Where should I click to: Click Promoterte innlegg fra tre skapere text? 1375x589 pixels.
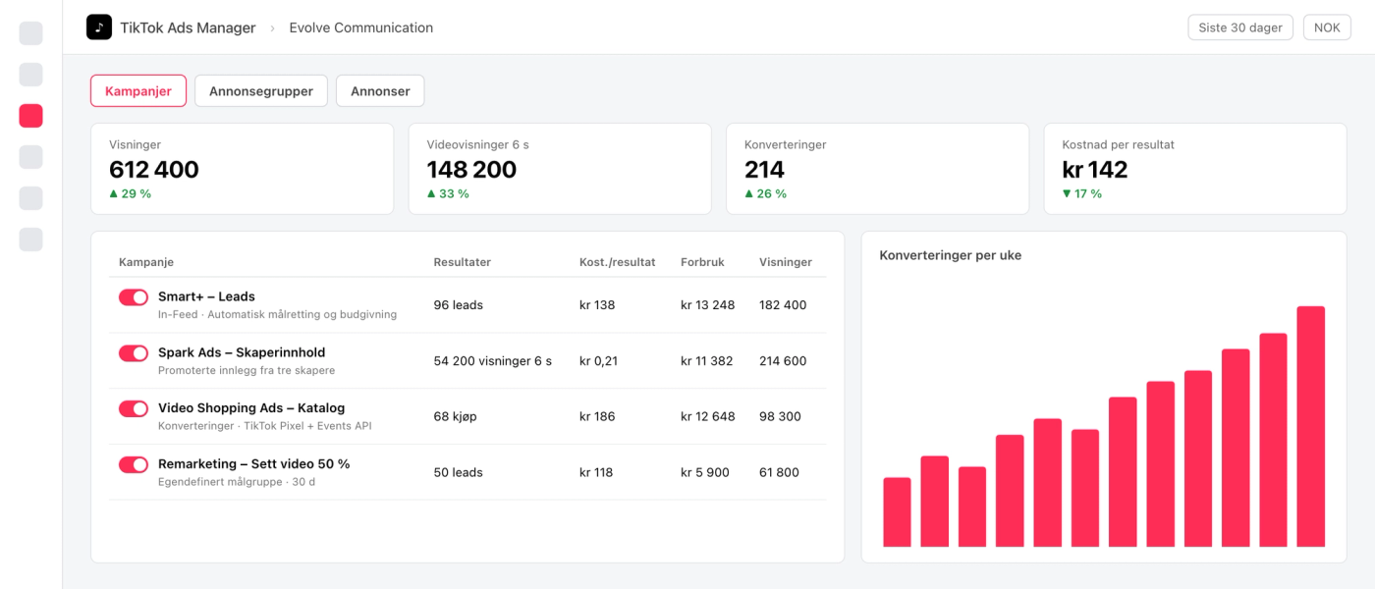pos(247,371)
